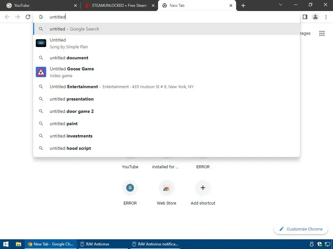Open a new tab with plus button
The height and width of the screenshot is (249, 333).
[x=243, y=6]
